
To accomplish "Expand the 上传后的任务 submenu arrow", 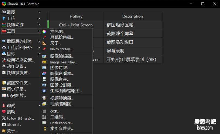I will click(39, 47).
